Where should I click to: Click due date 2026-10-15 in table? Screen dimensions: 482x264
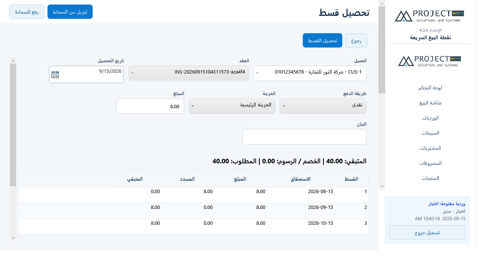pos(320,223)
